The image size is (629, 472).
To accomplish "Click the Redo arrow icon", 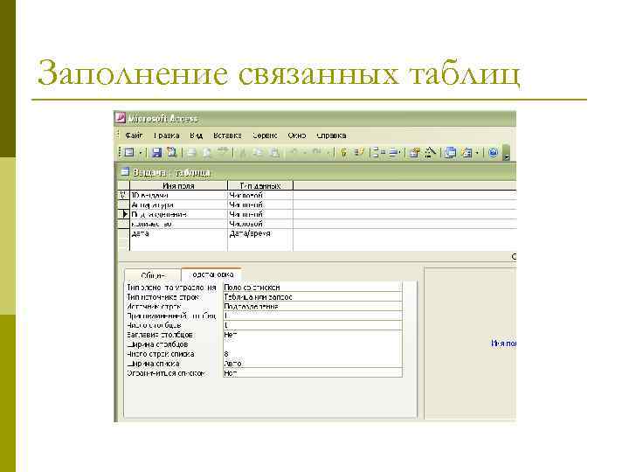I will tap(317, 152).
